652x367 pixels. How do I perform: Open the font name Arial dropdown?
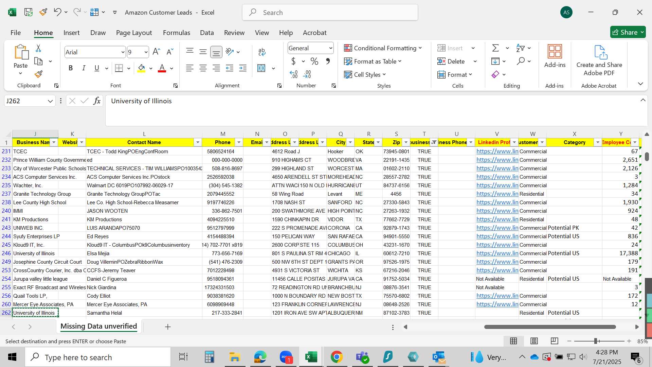coord(123,52)
